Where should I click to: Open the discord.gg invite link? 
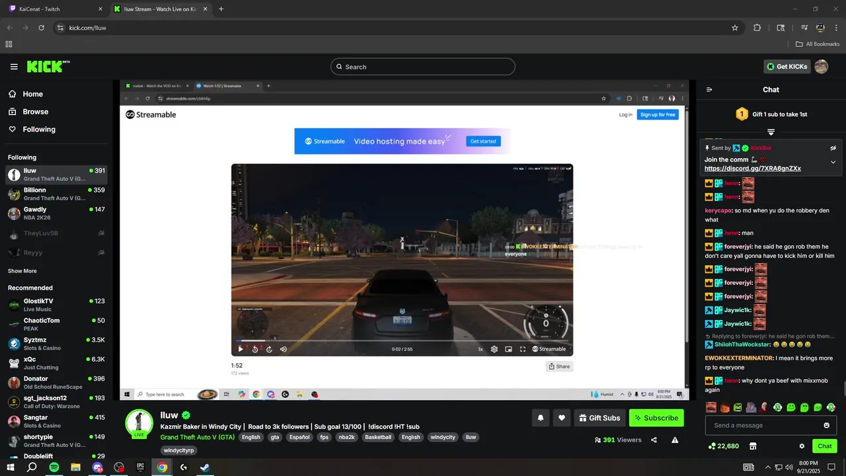[752, 169]
